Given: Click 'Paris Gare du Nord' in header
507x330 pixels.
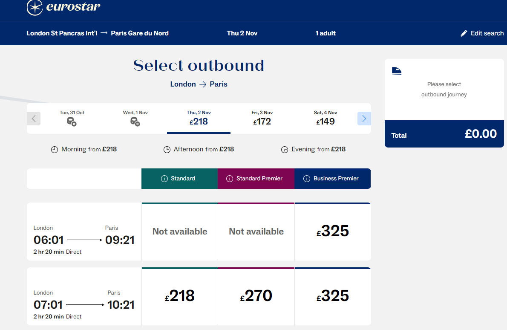Looking at the screenshot, I should click(140, 33).
